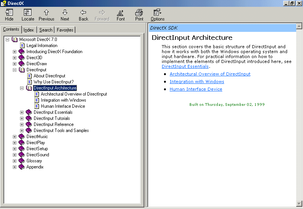Click the Print toolbar icon
303x209 pixels.
[x=139, y=13]
